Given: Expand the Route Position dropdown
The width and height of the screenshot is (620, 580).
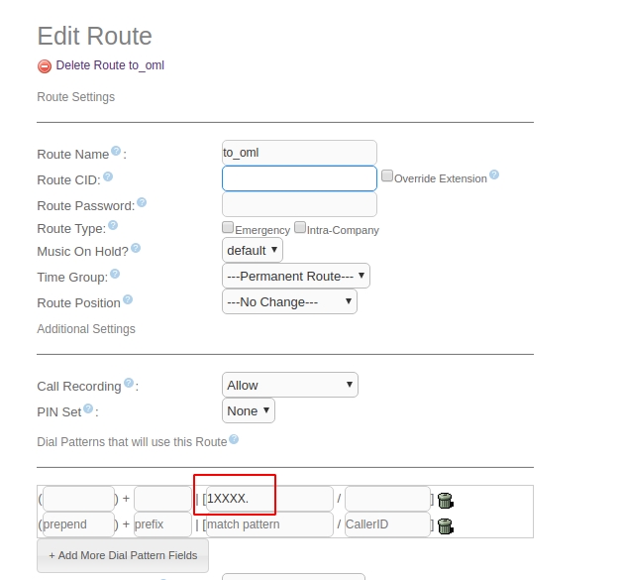Looking at the screenshot, I should click(x=289, y=301).
